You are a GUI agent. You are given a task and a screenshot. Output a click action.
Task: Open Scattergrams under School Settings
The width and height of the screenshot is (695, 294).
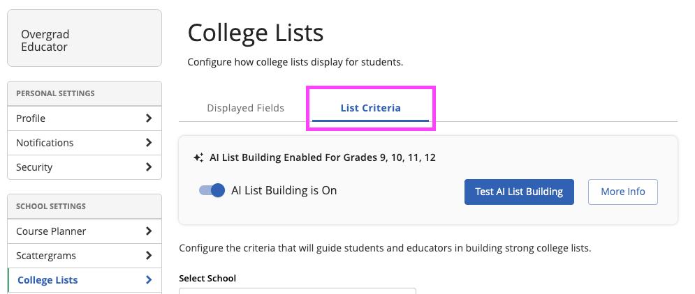tap(46, 256)
